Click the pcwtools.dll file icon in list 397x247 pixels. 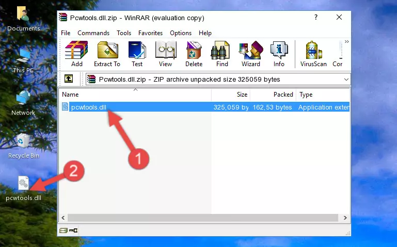(65, 106)
